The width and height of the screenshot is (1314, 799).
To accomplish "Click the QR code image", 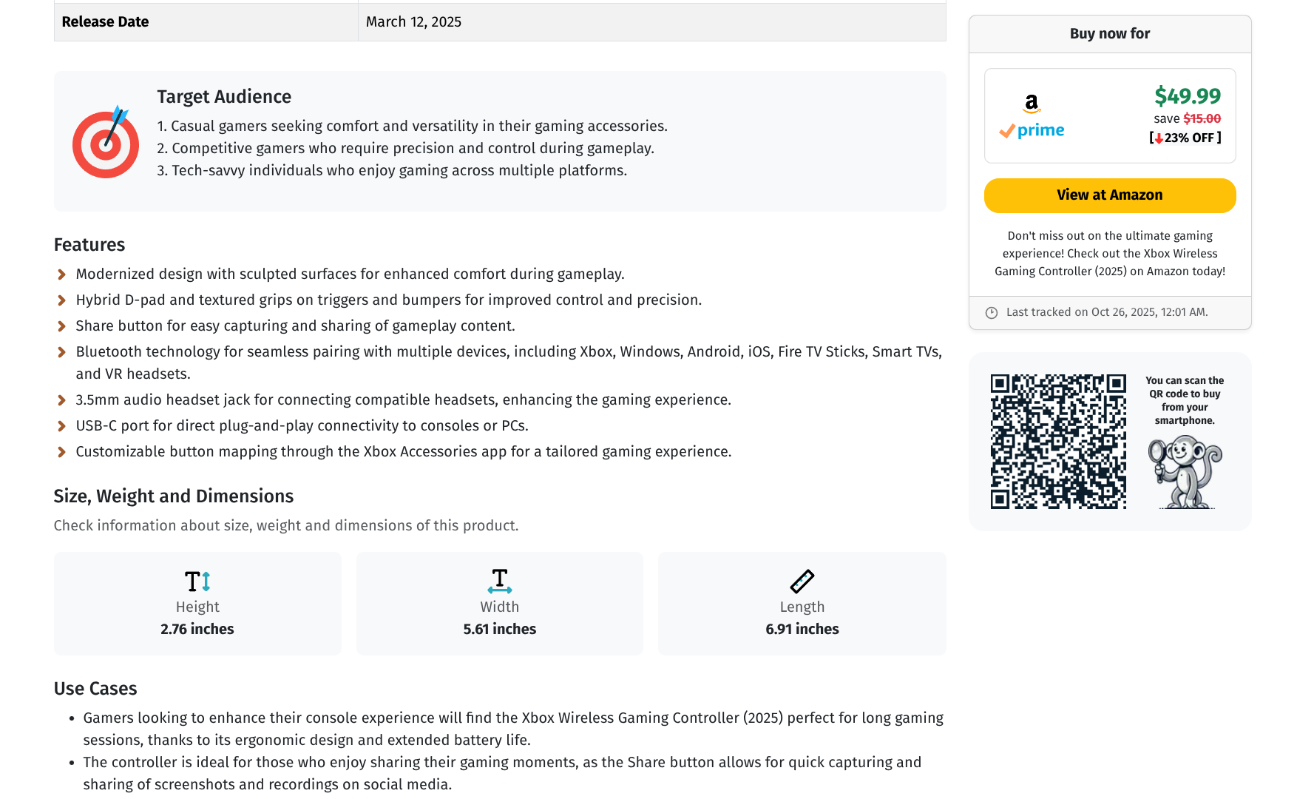I will pyautogui.click(x=1058, y=442).
